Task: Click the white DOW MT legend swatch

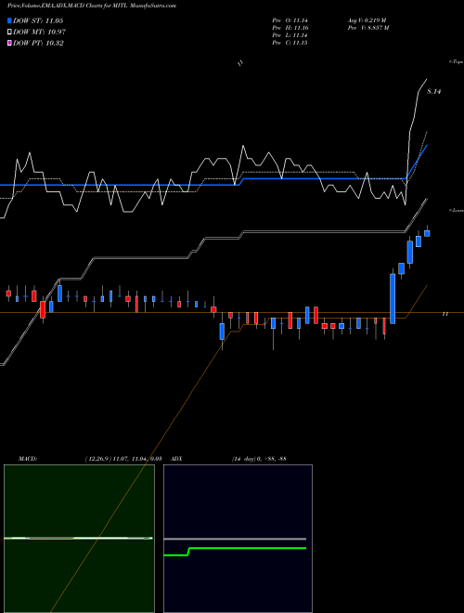Action: tap(9, 33)
